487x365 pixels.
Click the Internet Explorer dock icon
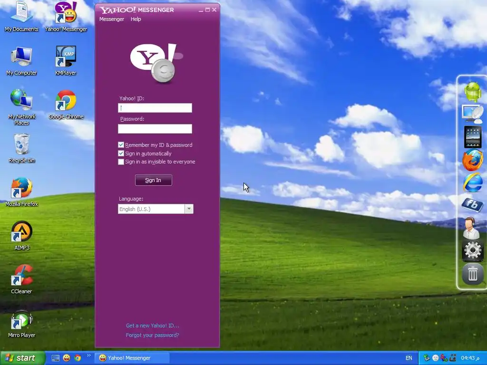tap(473, 182)
